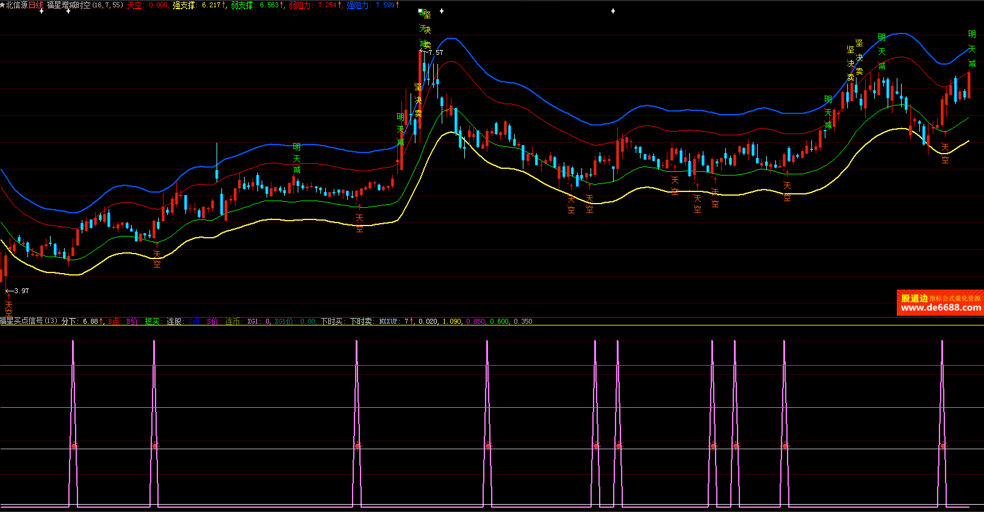Click the green 短买 label in lower header
Screen dimensions: 984x512
[x=152, y=321]
